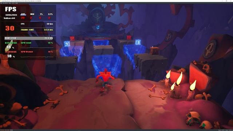
Task: Click the CPU usage graph line
Action: click(x=37, y=57)
